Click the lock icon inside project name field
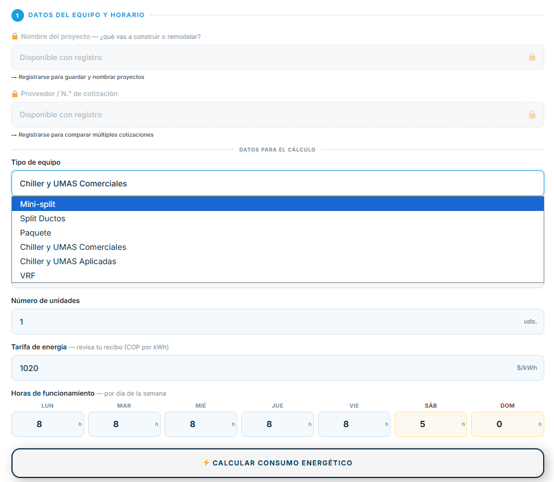 point(532,57)
